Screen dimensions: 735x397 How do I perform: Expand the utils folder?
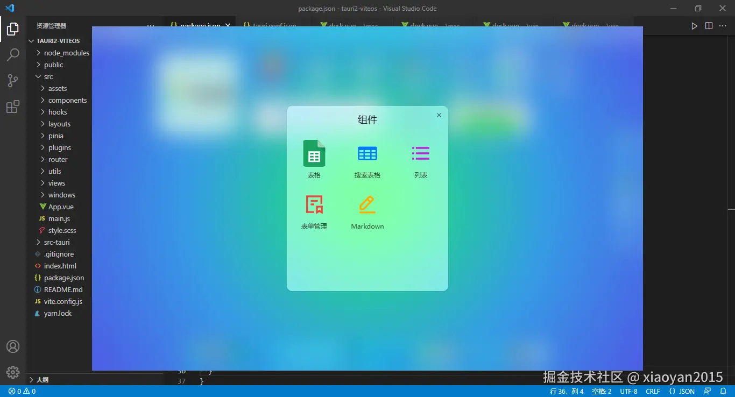point(55,171)
